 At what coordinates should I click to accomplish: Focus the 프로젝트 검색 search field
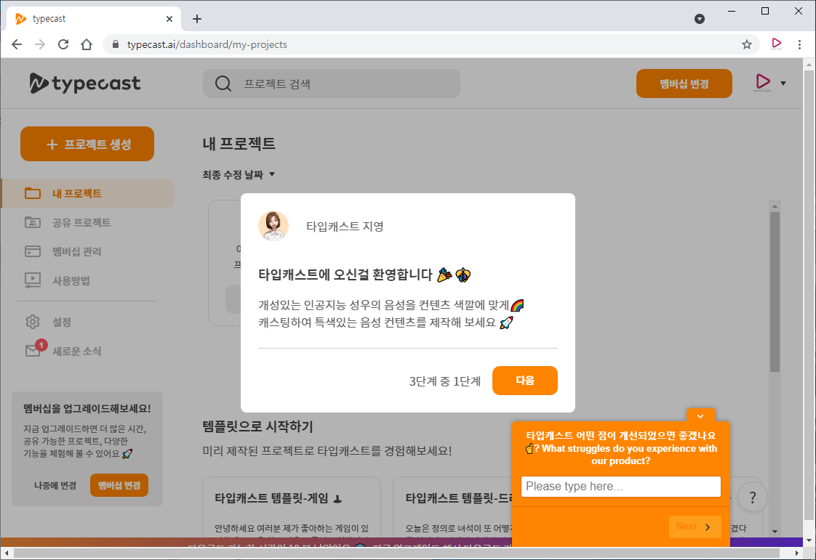pos(332,84)
